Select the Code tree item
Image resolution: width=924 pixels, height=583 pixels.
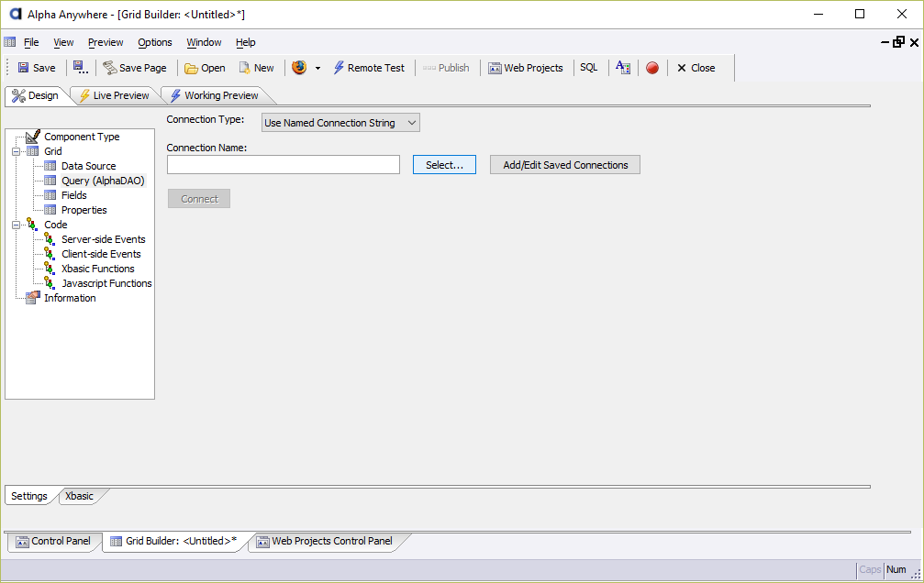pyautogui.click(x=56, y=225)
